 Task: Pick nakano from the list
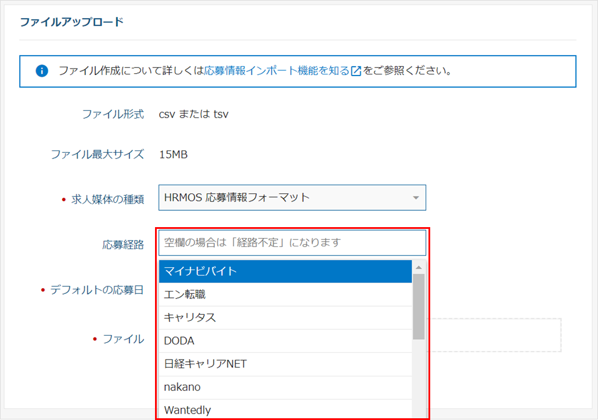tap(285, 387)
